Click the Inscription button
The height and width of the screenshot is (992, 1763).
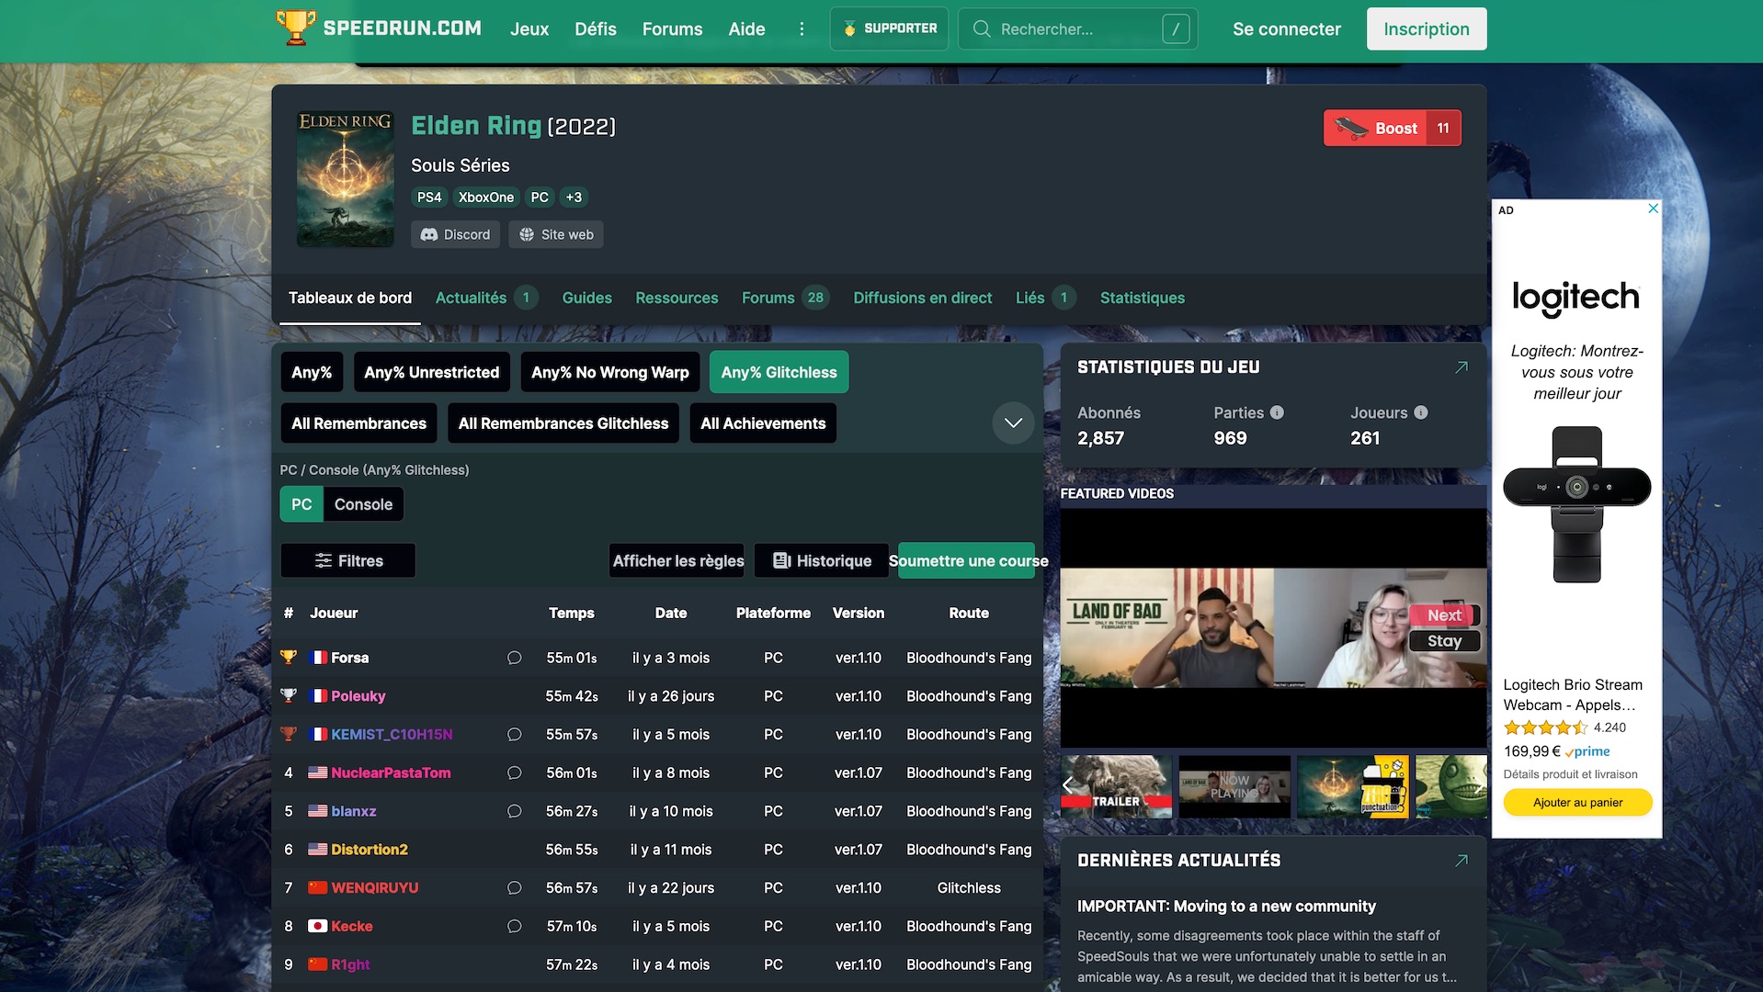(x=1426, y=28)
